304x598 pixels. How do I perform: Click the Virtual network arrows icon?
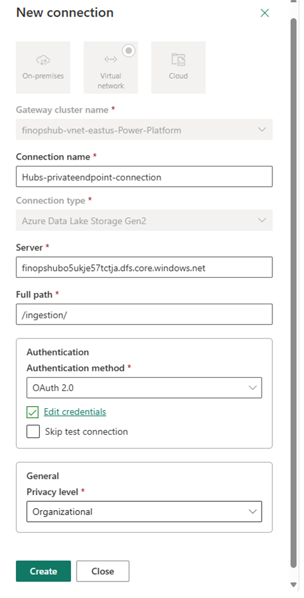pos(111,59)
